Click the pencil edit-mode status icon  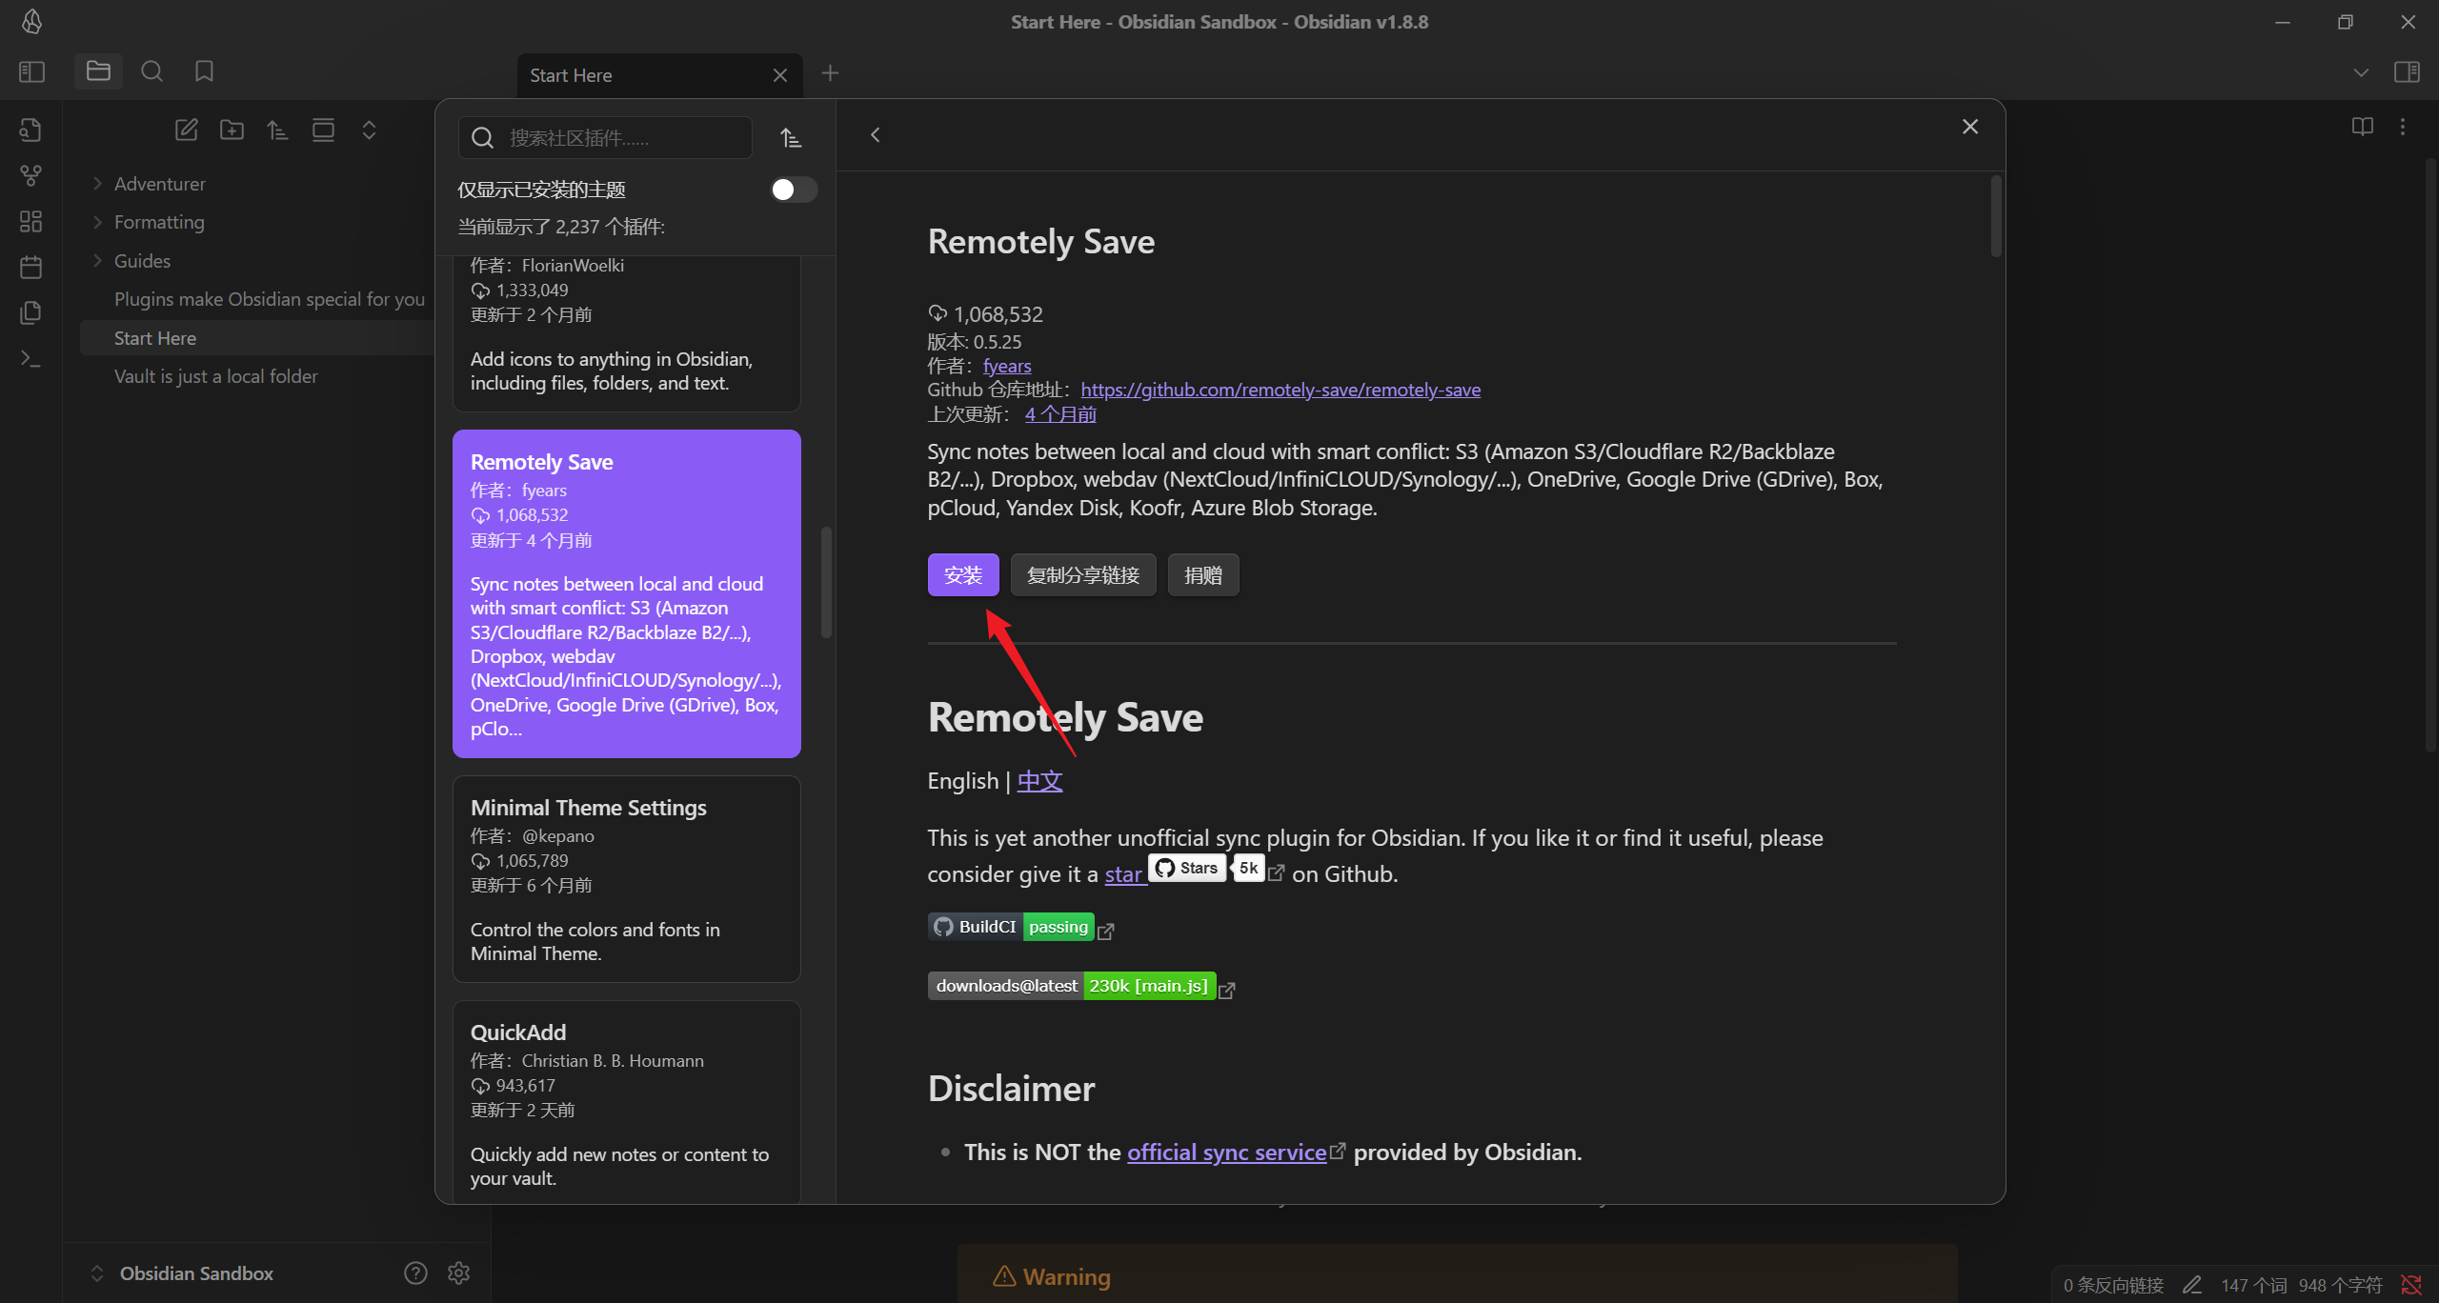point(2192,1285)
